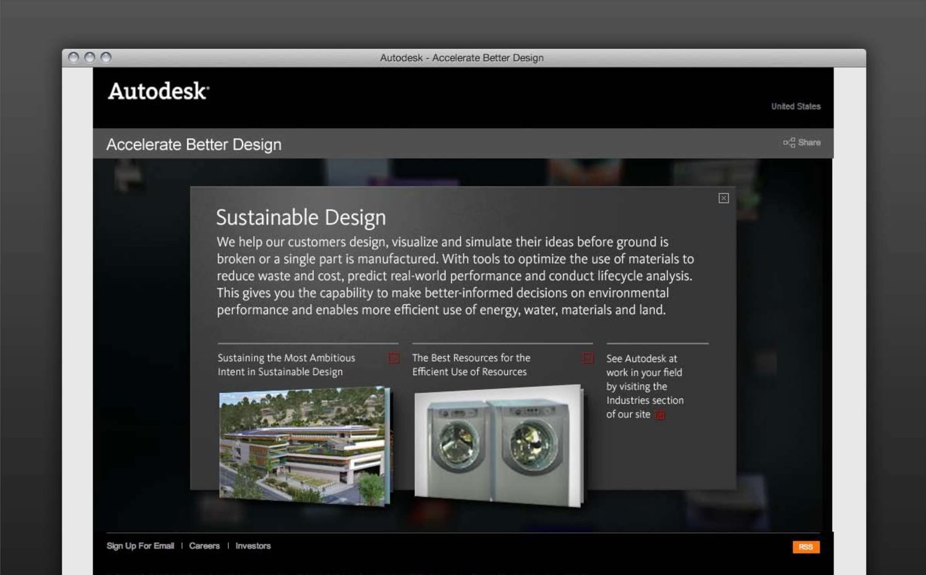Click the red close window button

click(x=73, y=57)
